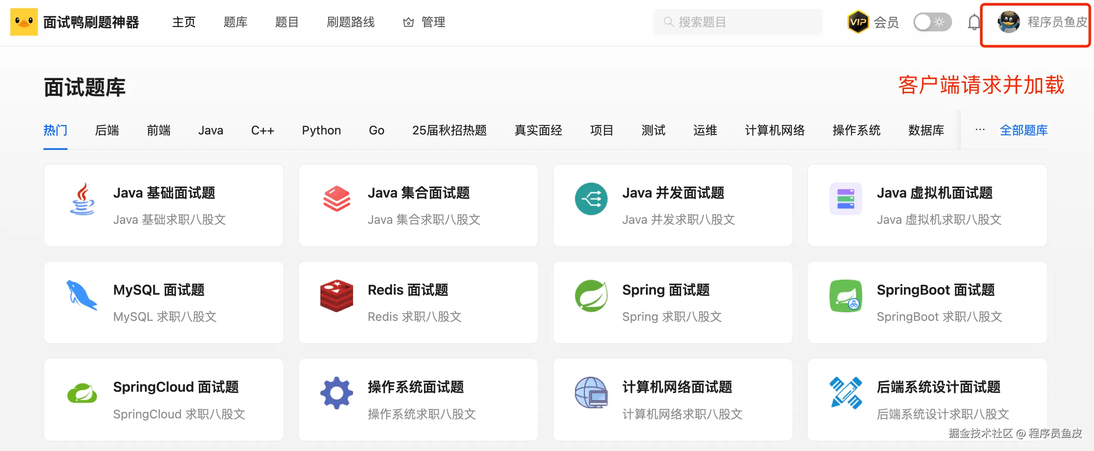Click the 'Redis 求职八股文' description
1094x451 pixels.
click(x=415, y=317)
